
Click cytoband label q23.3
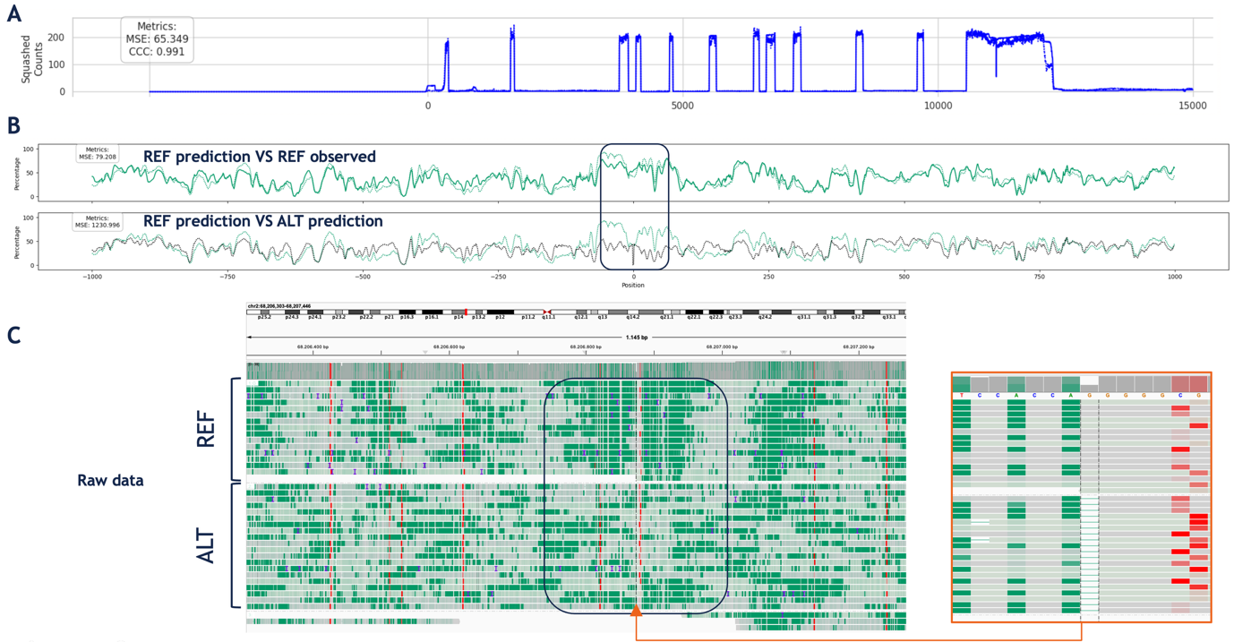(735, 317)
